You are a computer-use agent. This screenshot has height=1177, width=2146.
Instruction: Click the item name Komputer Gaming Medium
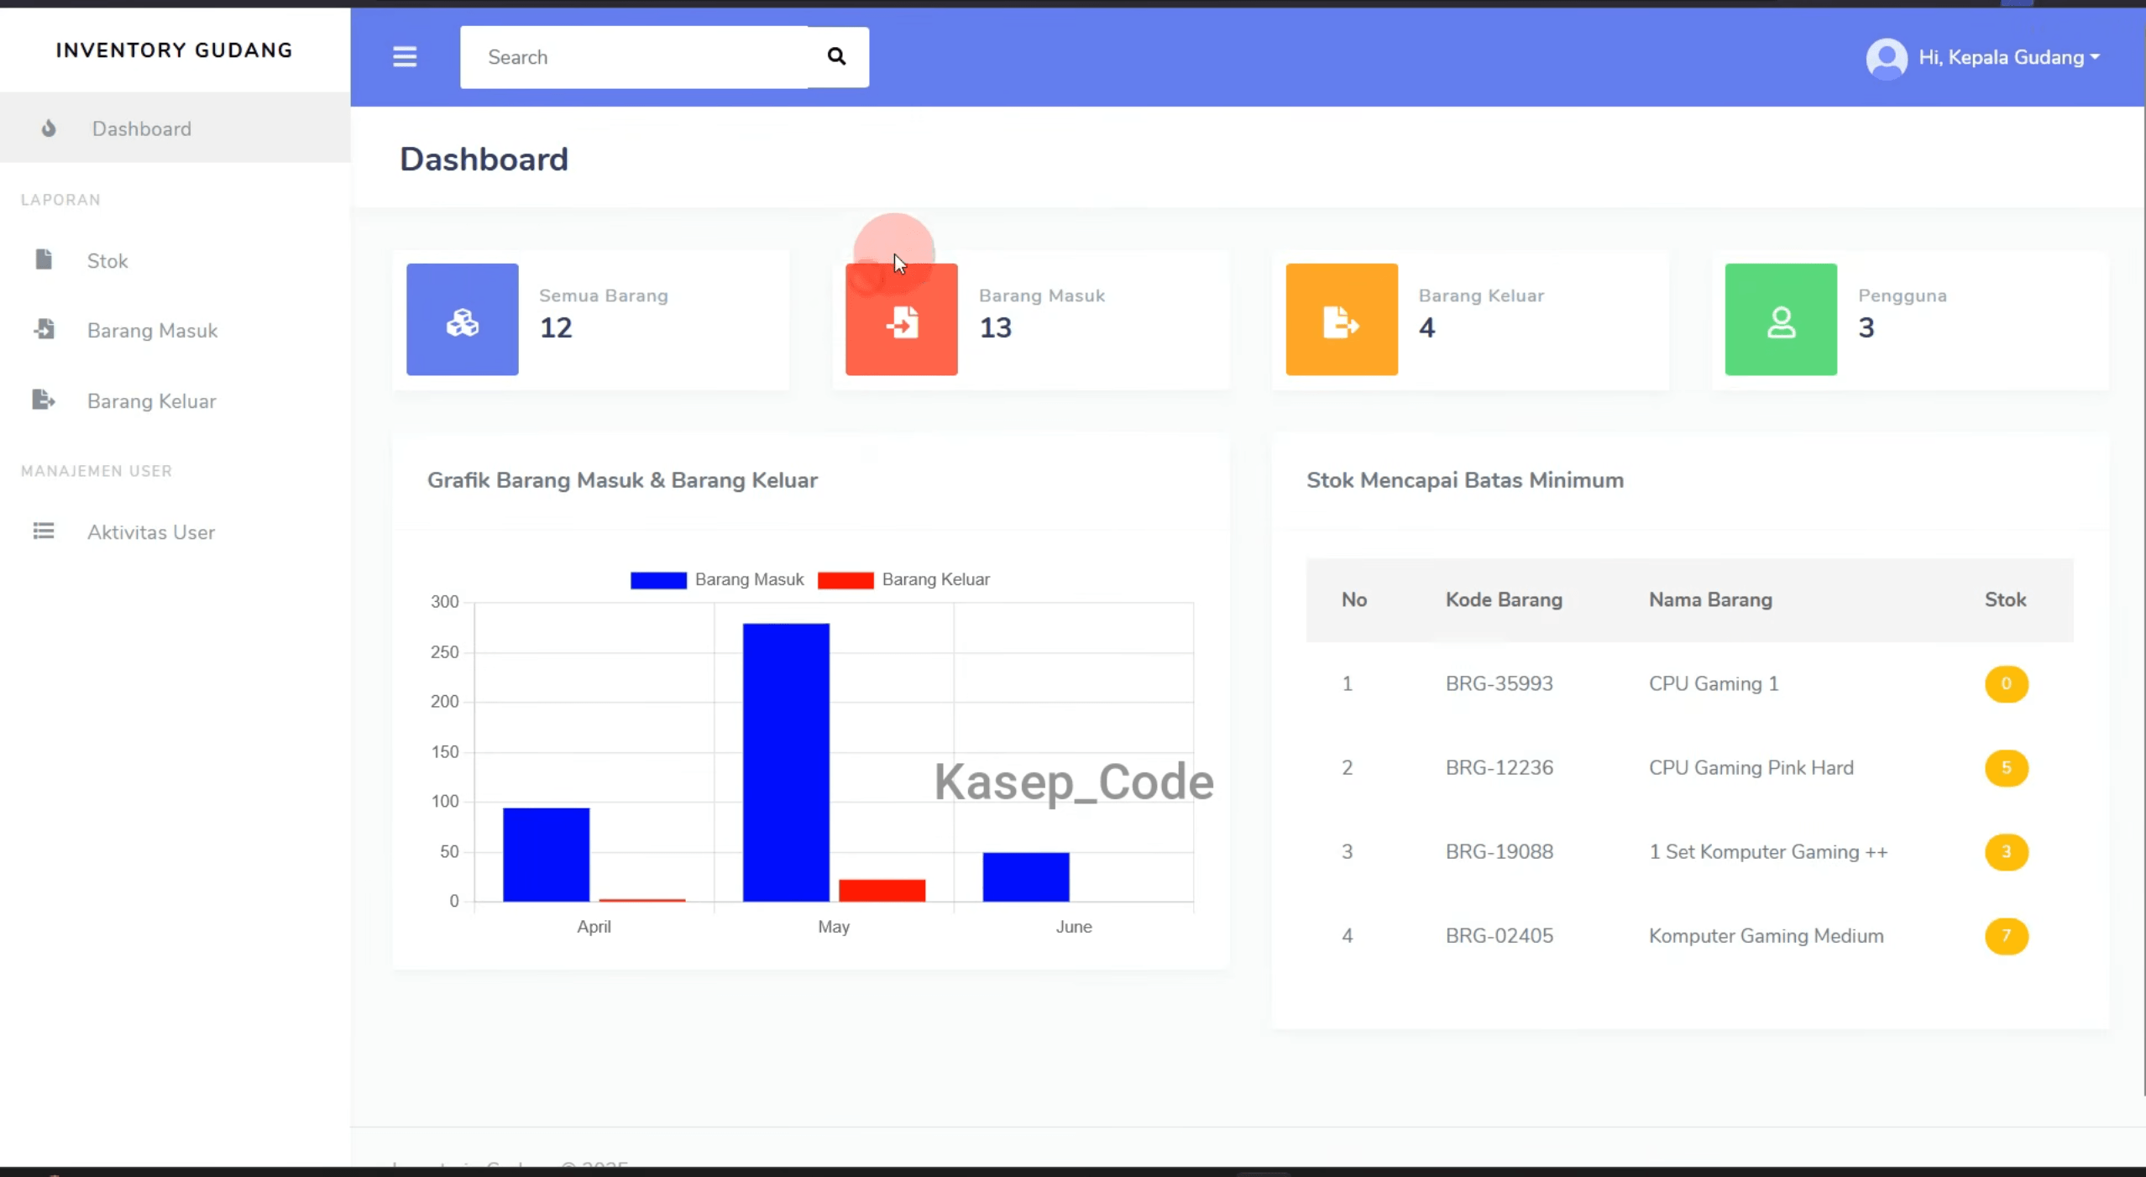pyautogui.click(x=1766, y=935)
